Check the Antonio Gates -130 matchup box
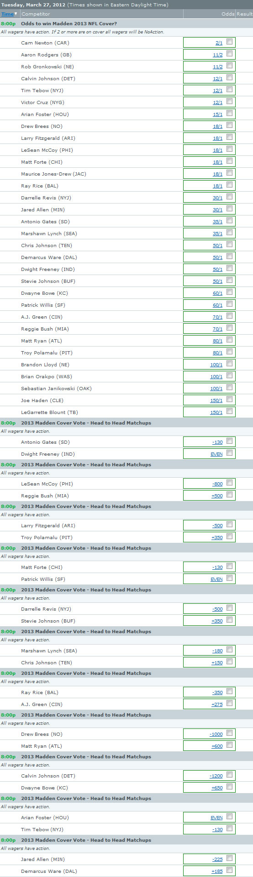 (x=229, y=441)
